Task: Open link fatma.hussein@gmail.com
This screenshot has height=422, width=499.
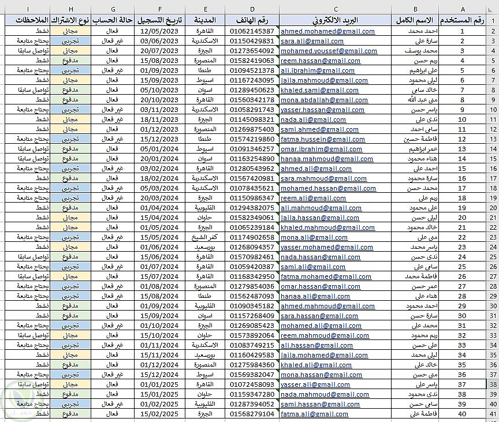Action: (x=323, y=139)
